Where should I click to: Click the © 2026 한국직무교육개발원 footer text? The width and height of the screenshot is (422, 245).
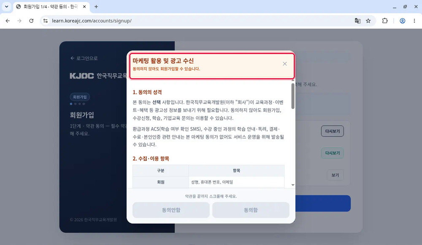(x=93, y=220)
